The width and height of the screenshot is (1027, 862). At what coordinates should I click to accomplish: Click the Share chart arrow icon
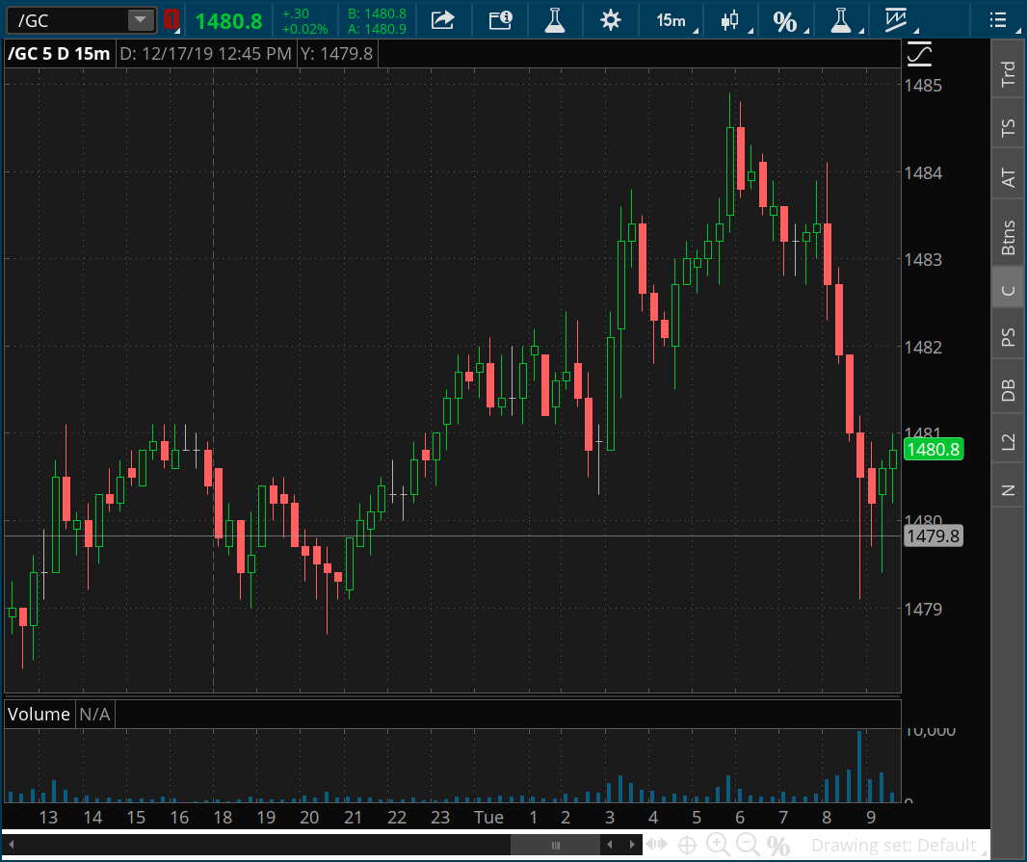tap(443, 20)
